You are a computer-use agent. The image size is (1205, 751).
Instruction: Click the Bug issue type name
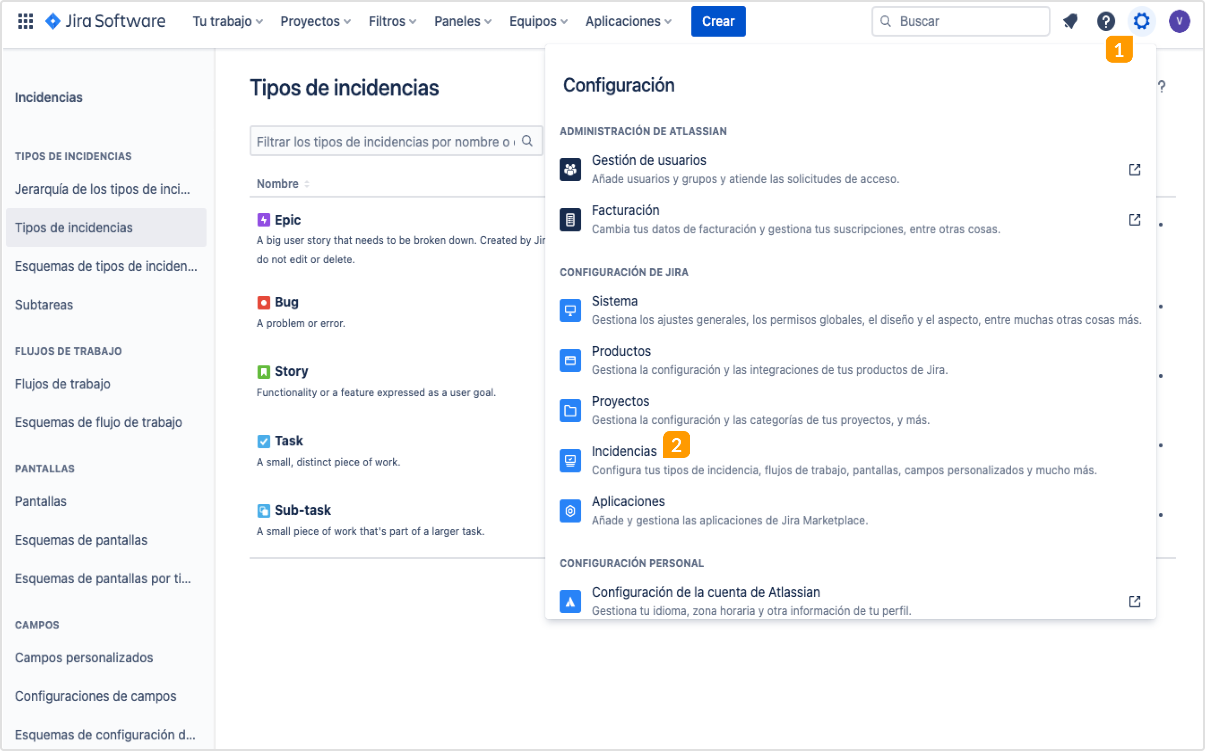287,302
